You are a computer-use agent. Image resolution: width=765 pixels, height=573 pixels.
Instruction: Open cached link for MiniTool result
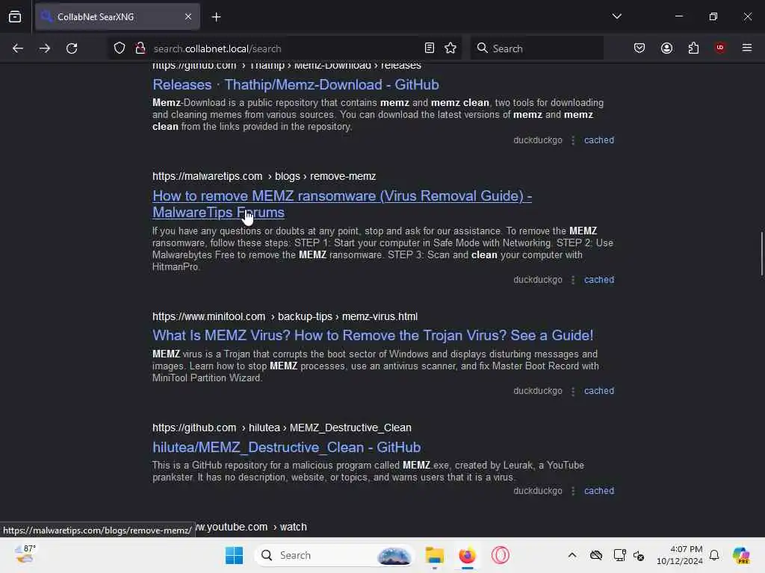[599, 391]
